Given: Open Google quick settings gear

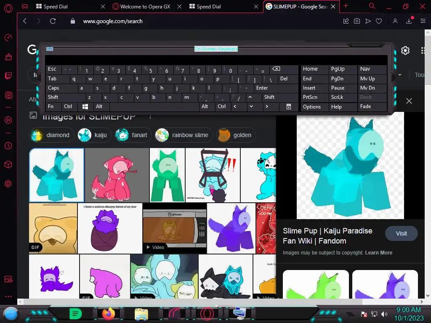Looking at the screenshot, I should coord(405,50).
